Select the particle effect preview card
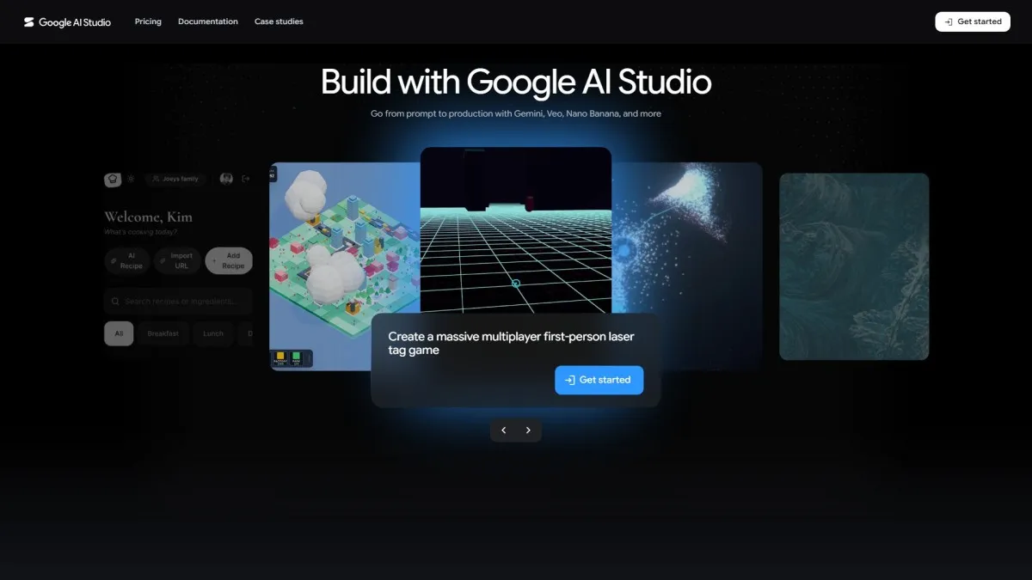 click(686, 266)
